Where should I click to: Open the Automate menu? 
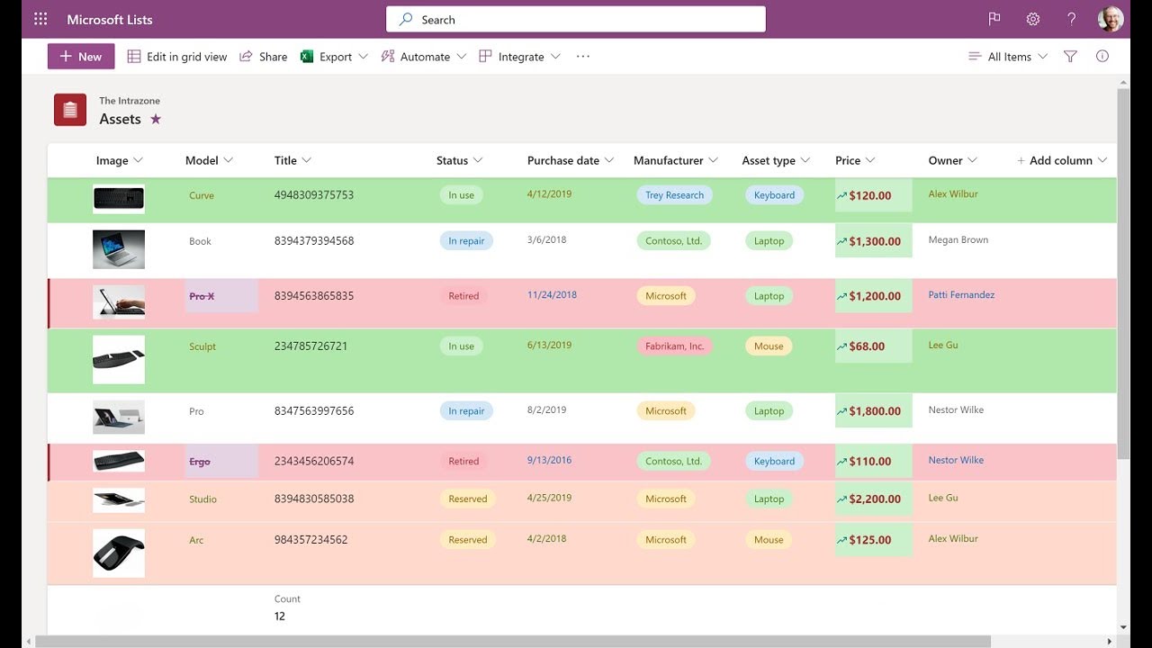[424, 56]
